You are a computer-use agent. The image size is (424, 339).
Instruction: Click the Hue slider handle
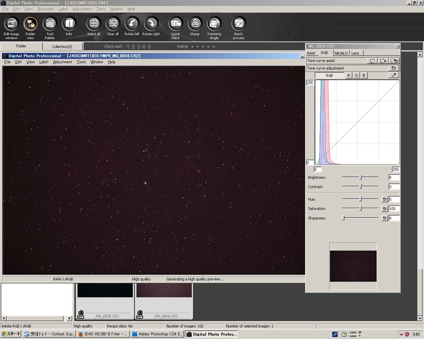(361, 199)
